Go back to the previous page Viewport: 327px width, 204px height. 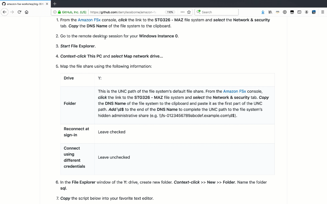pos(5,12)
